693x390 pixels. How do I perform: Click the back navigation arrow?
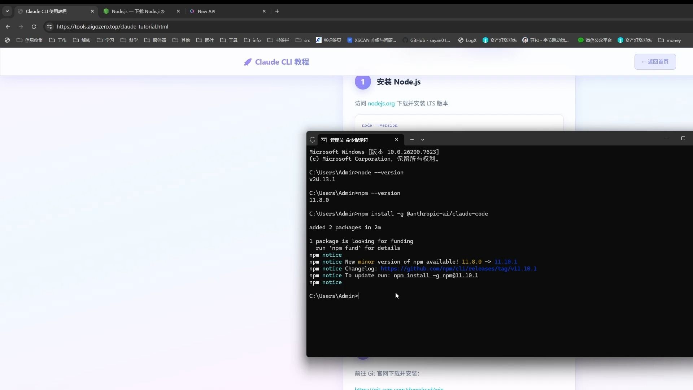tap(8, 27)
